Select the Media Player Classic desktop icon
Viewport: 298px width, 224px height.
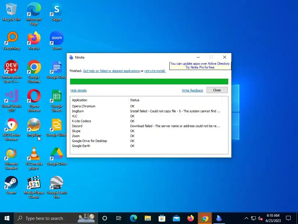click(34, 187)
